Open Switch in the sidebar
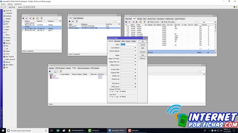238x133 pixels. click(7, 27)
